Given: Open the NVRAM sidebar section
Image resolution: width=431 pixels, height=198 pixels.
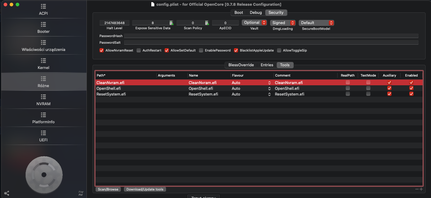Looking at the screenshot, I should (x=43, y=99).
